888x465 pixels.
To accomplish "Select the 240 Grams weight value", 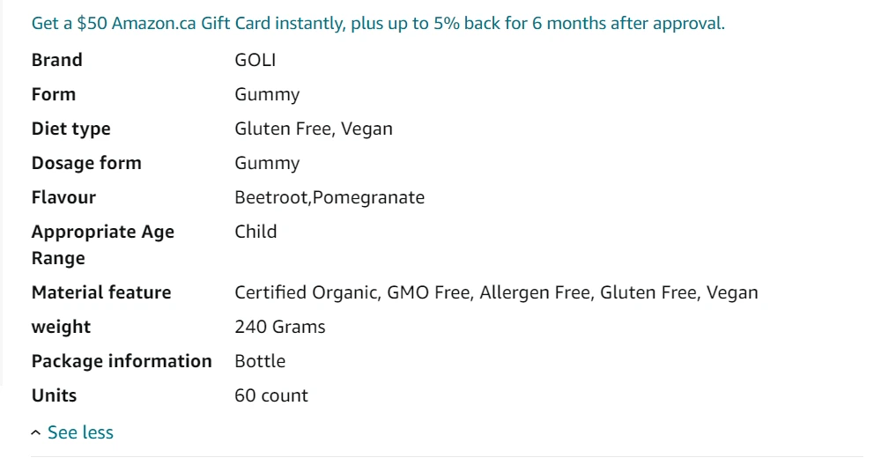I will [280, 327].
